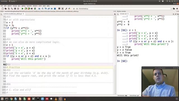Open the editor options gear icon
The width and height of the screenshot is (179, 101).
coord(115,14)
